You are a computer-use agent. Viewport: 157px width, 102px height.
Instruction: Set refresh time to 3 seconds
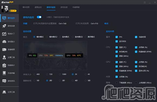point(60,81)
